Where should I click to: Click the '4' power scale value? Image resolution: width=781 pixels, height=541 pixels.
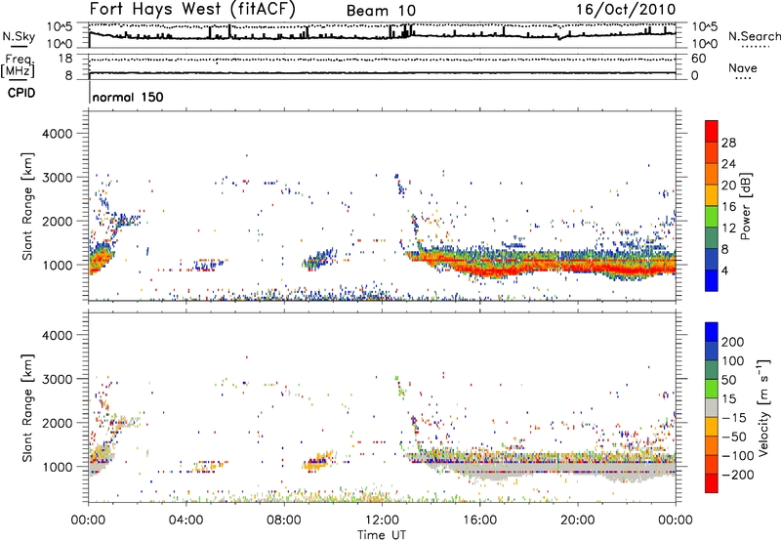pos(724,270)
